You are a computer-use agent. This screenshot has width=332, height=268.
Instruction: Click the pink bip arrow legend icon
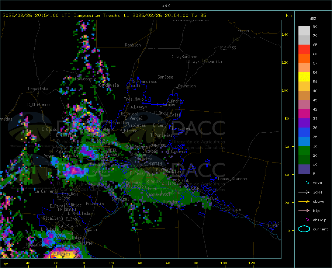click(304, 211)
